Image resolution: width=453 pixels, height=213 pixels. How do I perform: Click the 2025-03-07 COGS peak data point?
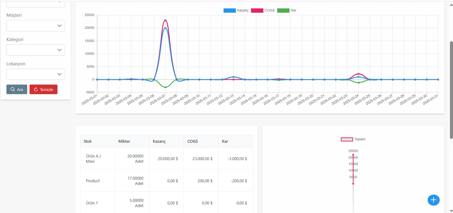pos(165,20)
